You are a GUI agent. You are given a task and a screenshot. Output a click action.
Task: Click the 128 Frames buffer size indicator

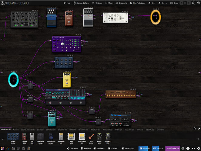point(99,149)
